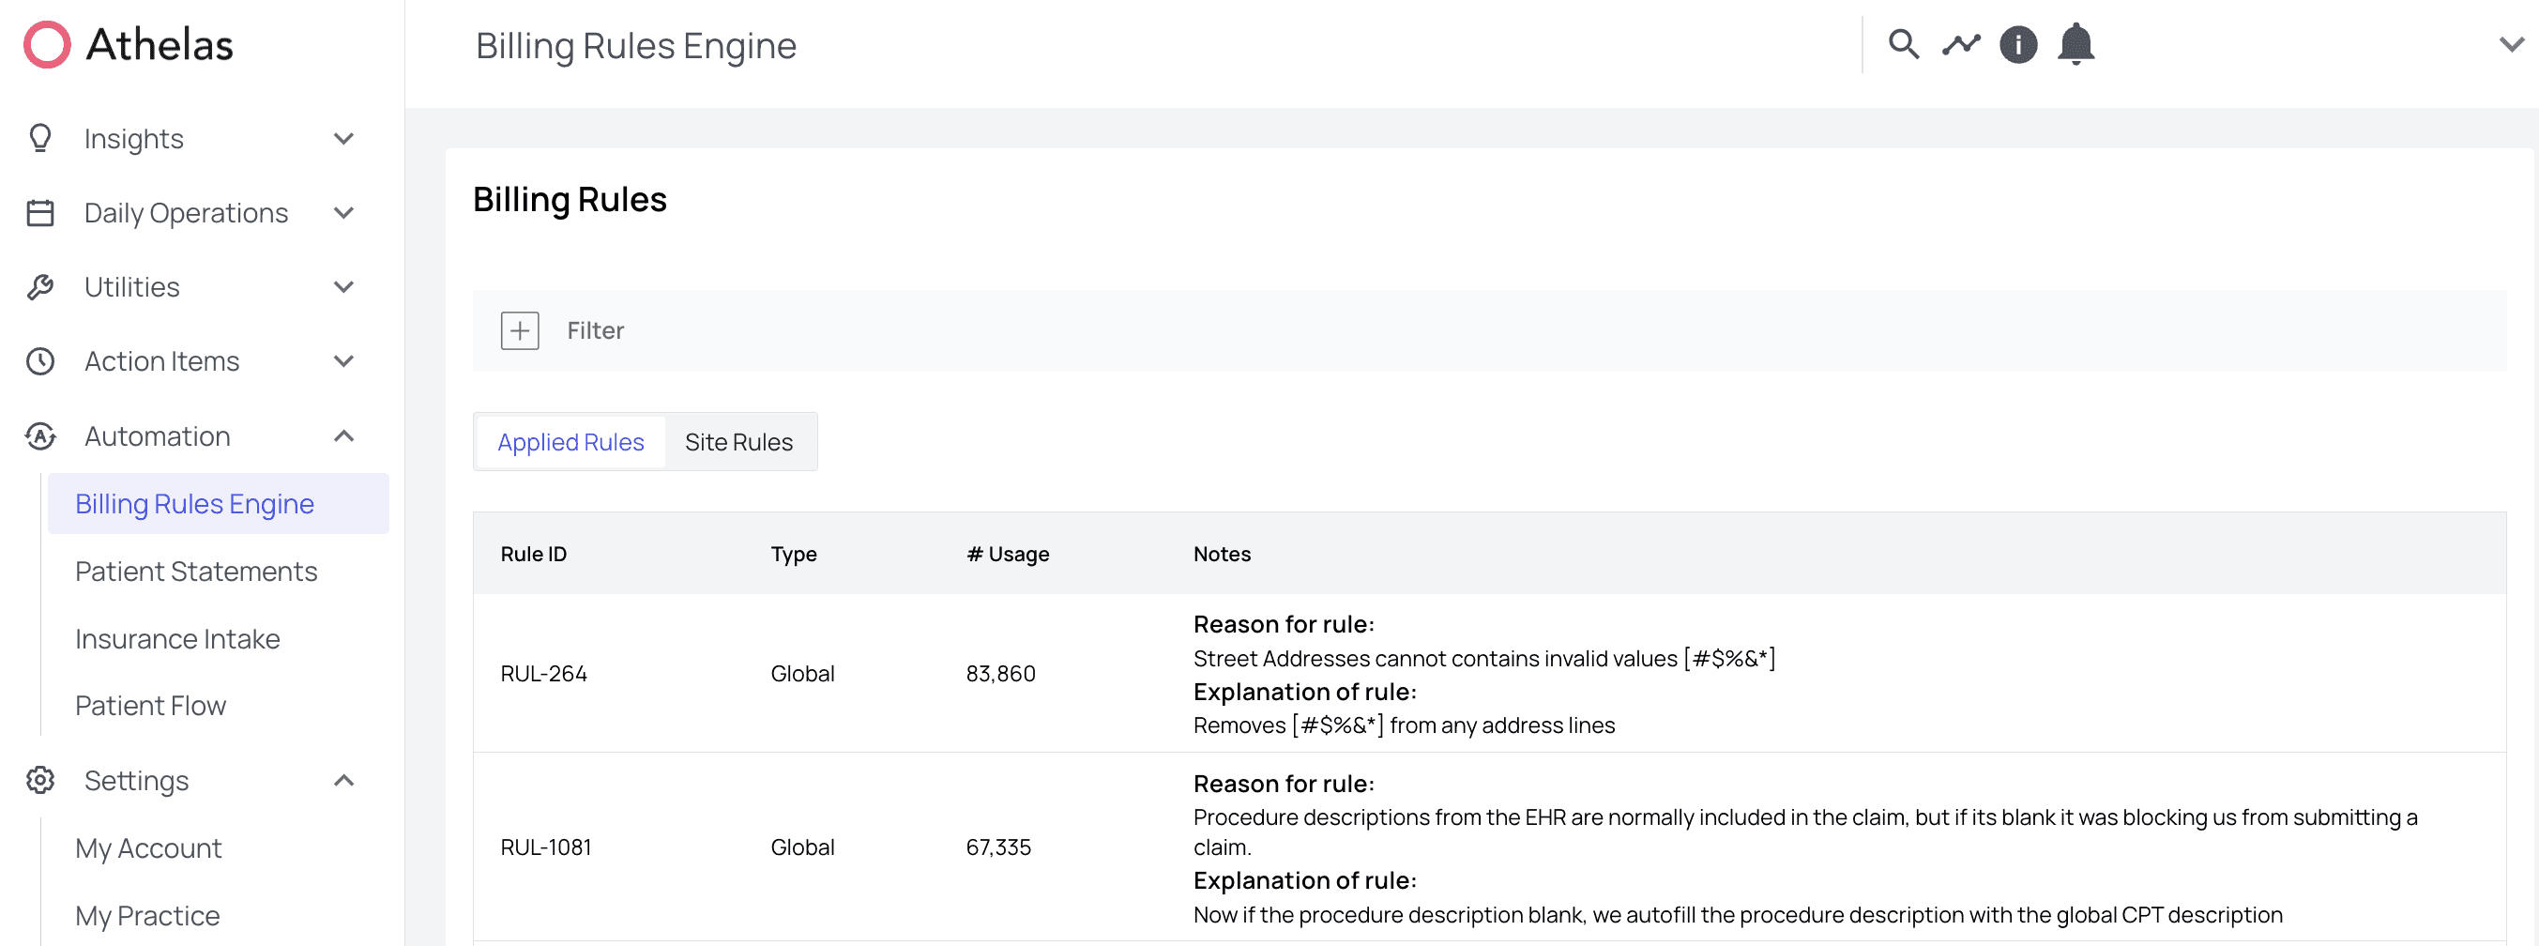Click the Insights lightbulb icon
The height and width of the screenshot is (946, 2539).
tap(40, 139)
